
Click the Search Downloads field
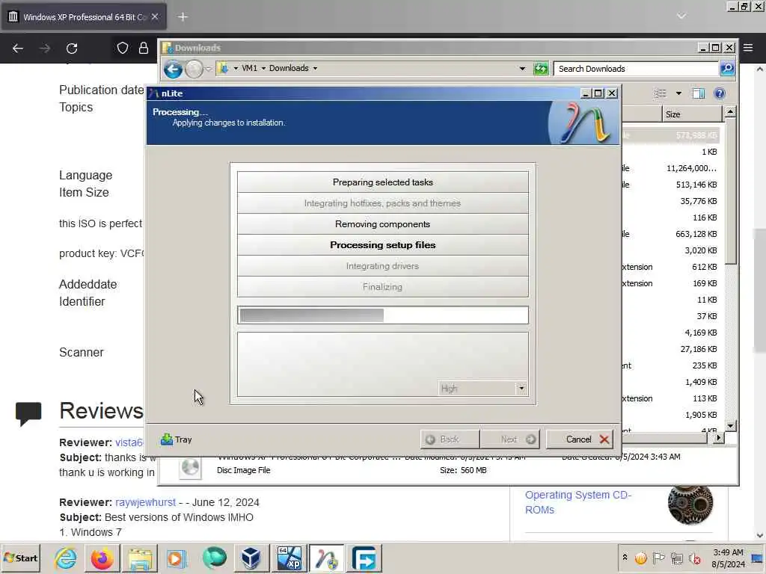click(636, 69)
